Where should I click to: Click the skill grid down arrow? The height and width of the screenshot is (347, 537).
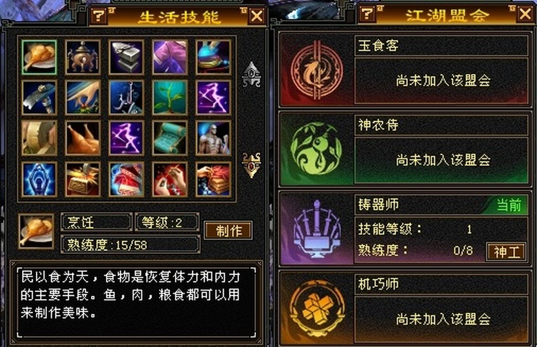point(252,165)
